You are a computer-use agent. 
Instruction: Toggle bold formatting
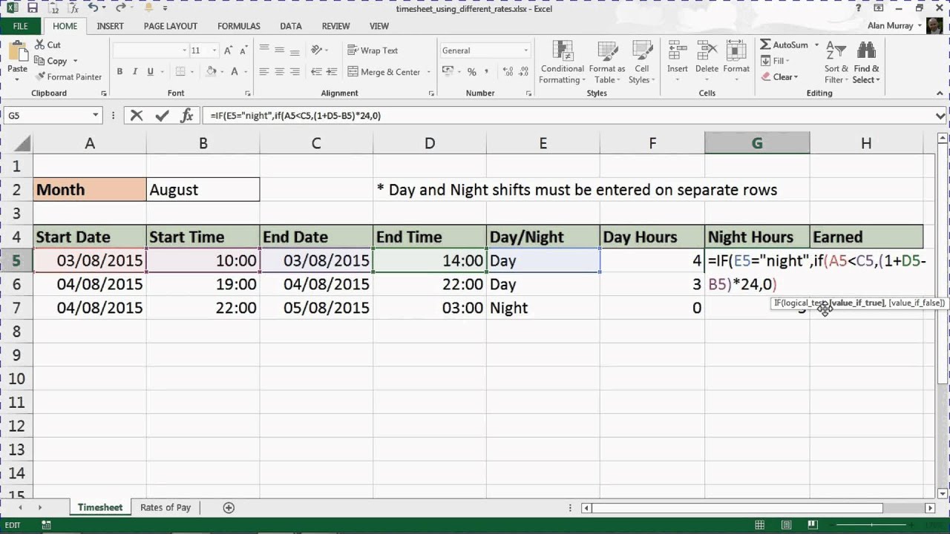pos(119,71)
